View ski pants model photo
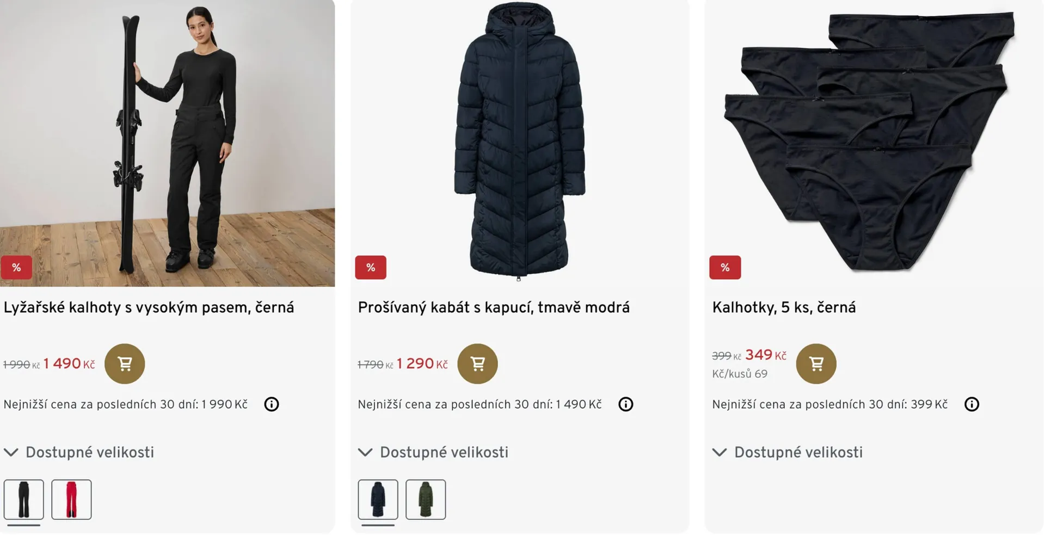 (167, 141)
